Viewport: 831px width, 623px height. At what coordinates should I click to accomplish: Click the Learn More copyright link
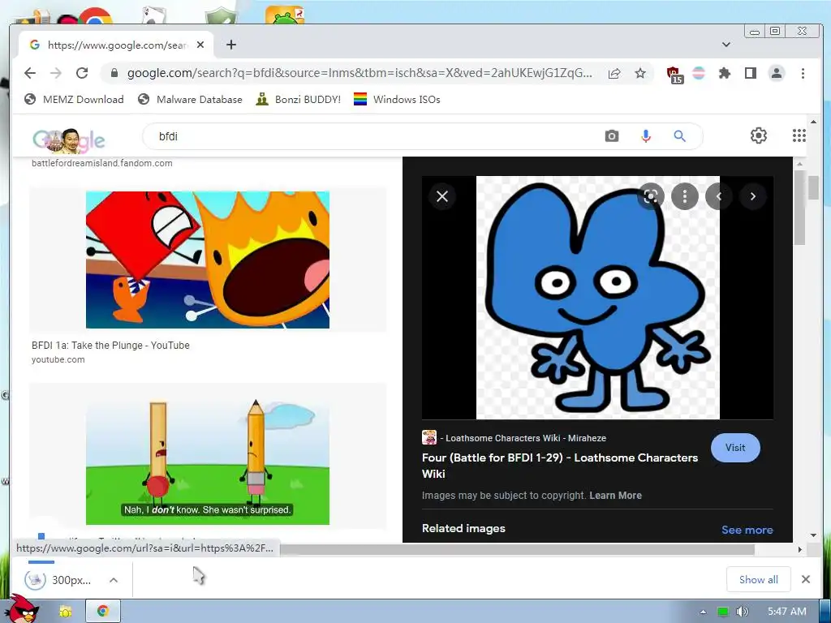[615, 496]
